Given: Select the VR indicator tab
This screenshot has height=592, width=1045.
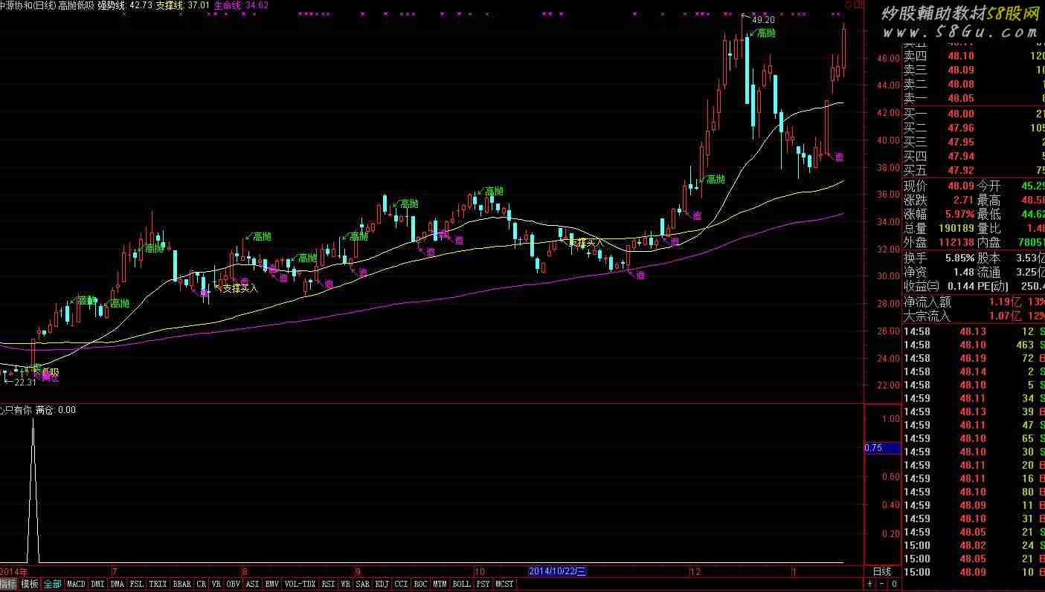Looking at the screenshot, I should [216, 585].
